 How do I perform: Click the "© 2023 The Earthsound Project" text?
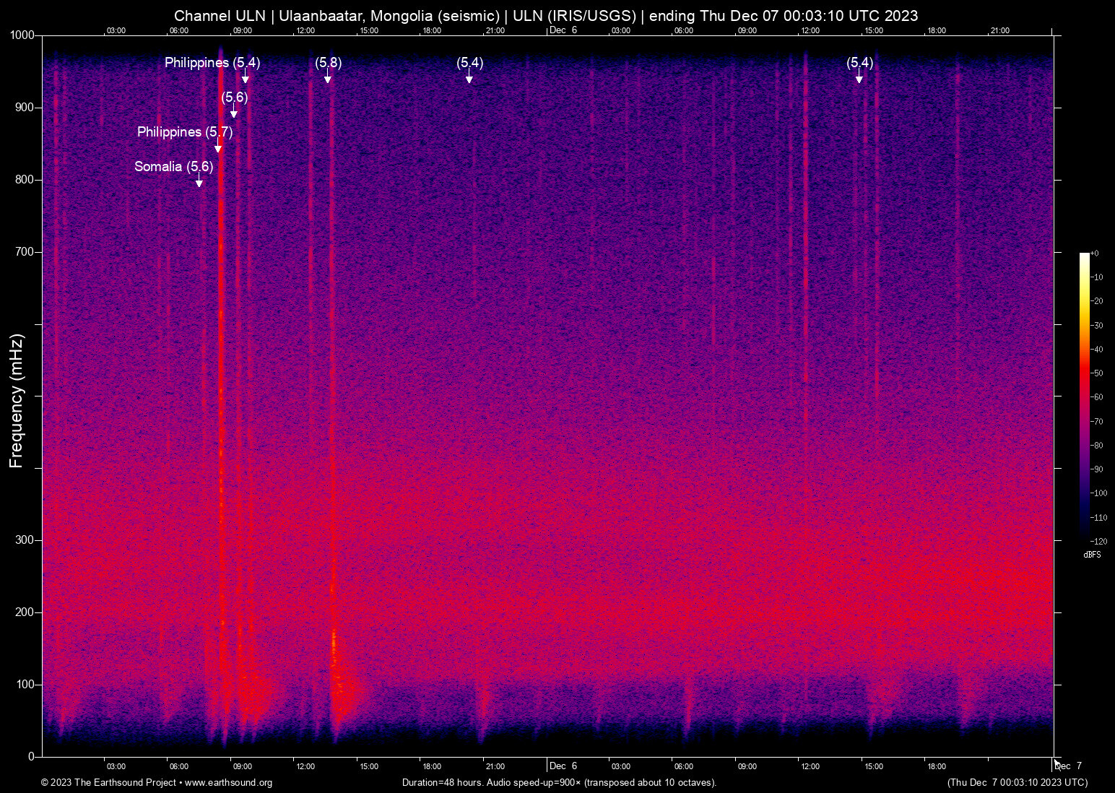tap(108, 783)
